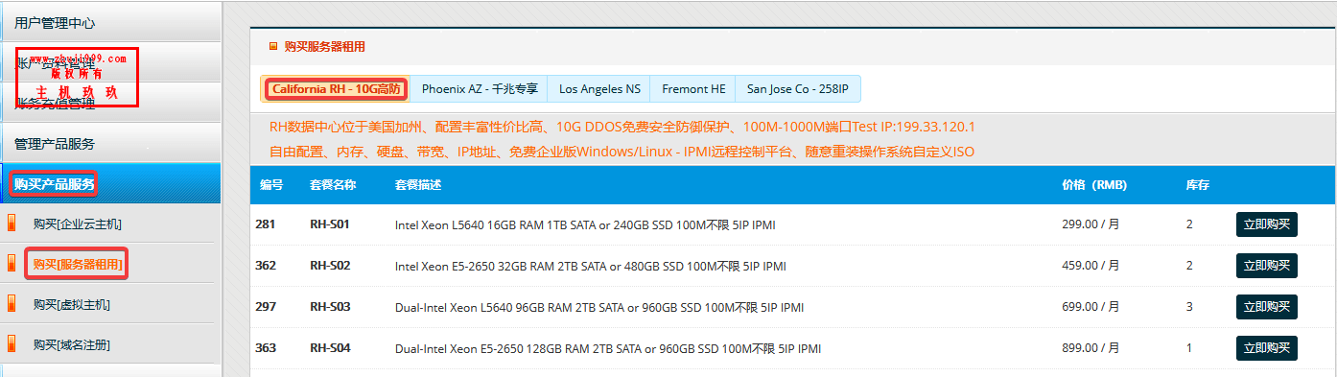
Task: Switch to Phoenix AZ - 千兆专享 tab
Action: (480, 88)
